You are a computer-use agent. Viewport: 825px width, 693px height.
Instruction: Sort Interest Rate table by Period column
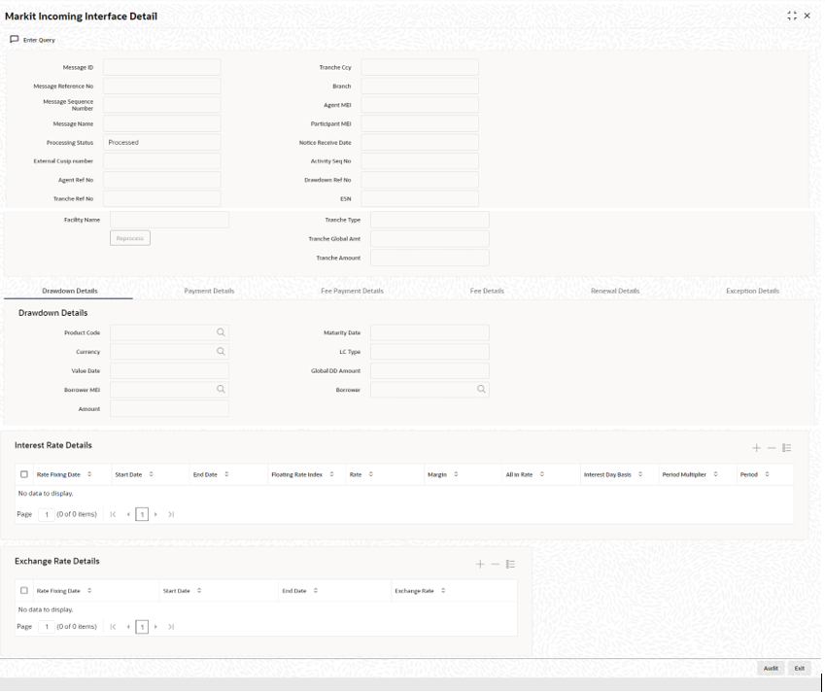[767, 474]
